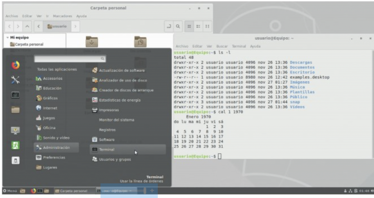This screenshot has height=198, width=374.
Task: Go back in the Carpeta personal window
Action: point(9,26)
